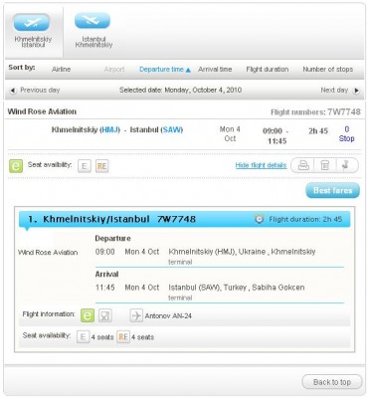Click 'Selected date: Monday, October 4, 2010'
This screenshot has height=398, width=368.
[180, 90]
